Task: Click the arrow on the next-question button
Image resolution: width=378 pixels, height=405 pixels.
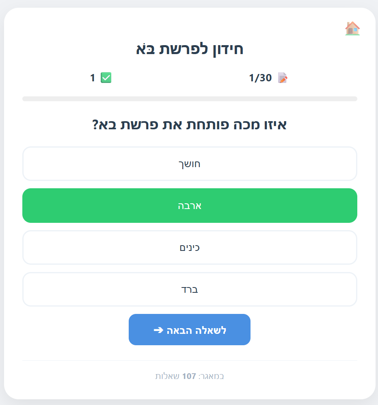Action: 158,330
